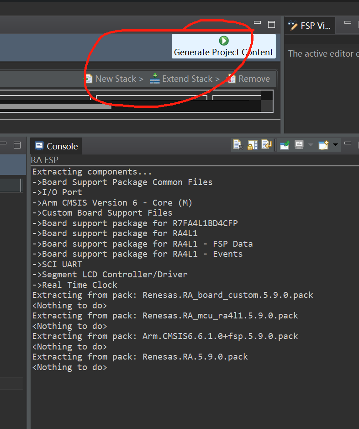Click '->Custom Board Support Files' line
This screenshot has height=429, width=359.
pos(102,213)
